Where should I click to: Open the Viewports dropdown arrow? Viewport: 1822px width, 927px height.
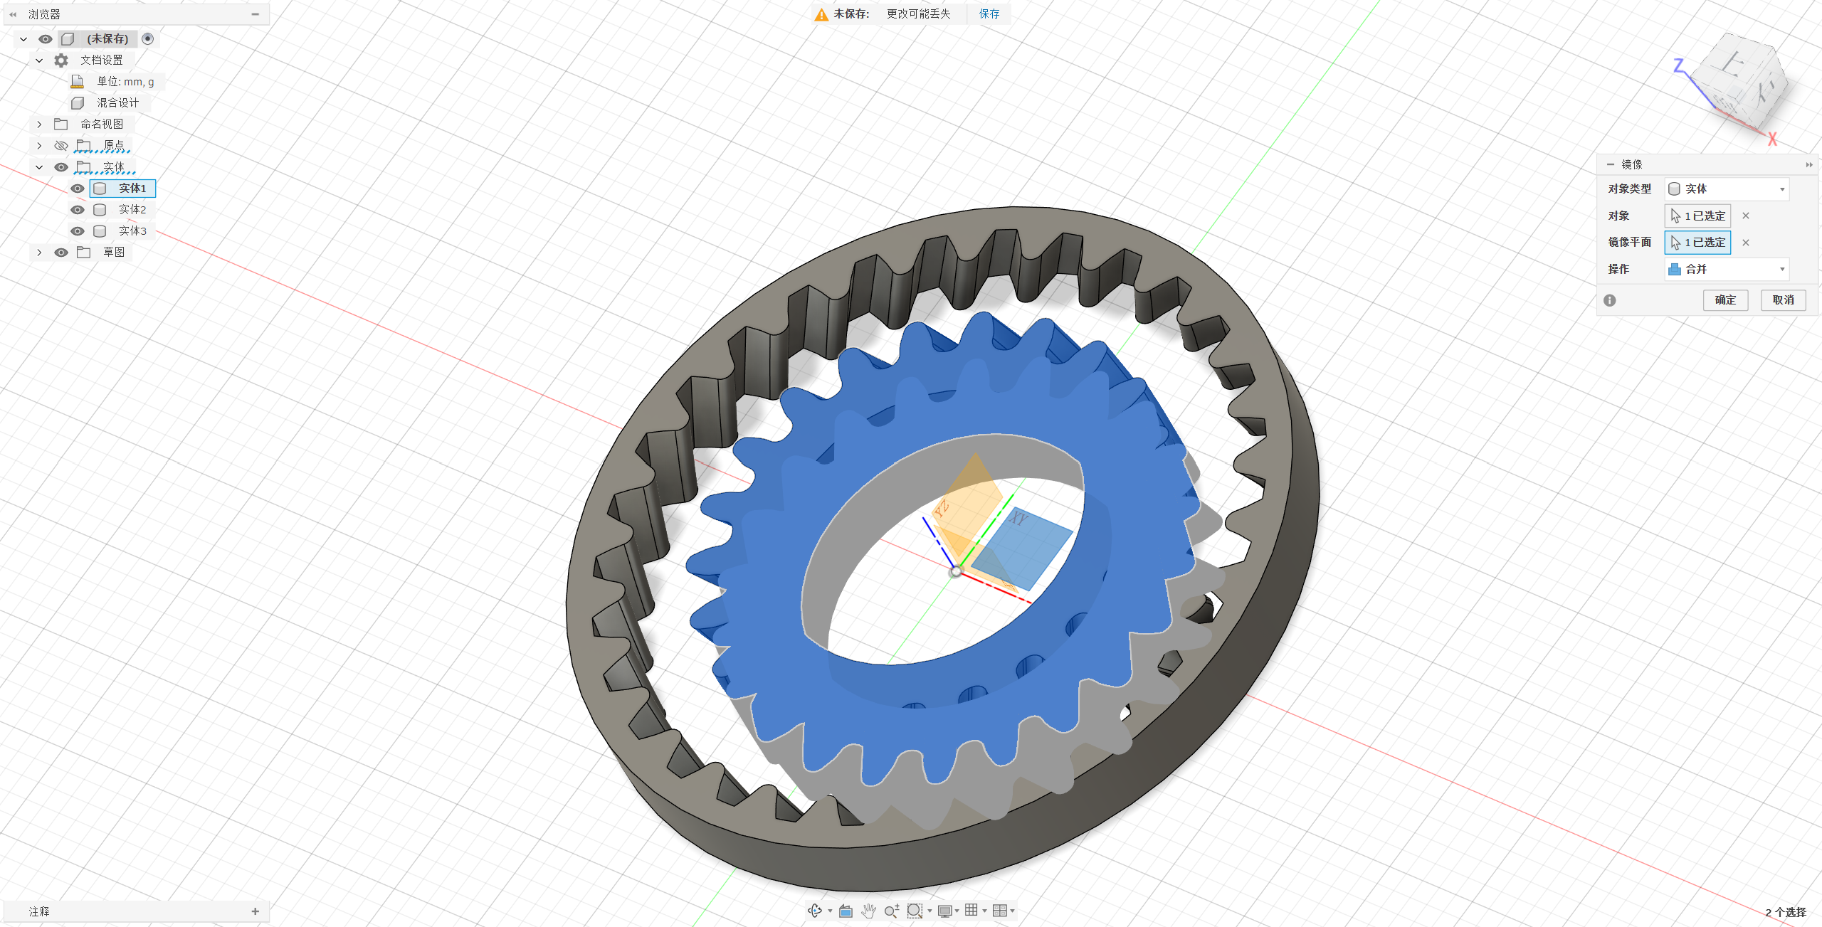[1012, 911]
